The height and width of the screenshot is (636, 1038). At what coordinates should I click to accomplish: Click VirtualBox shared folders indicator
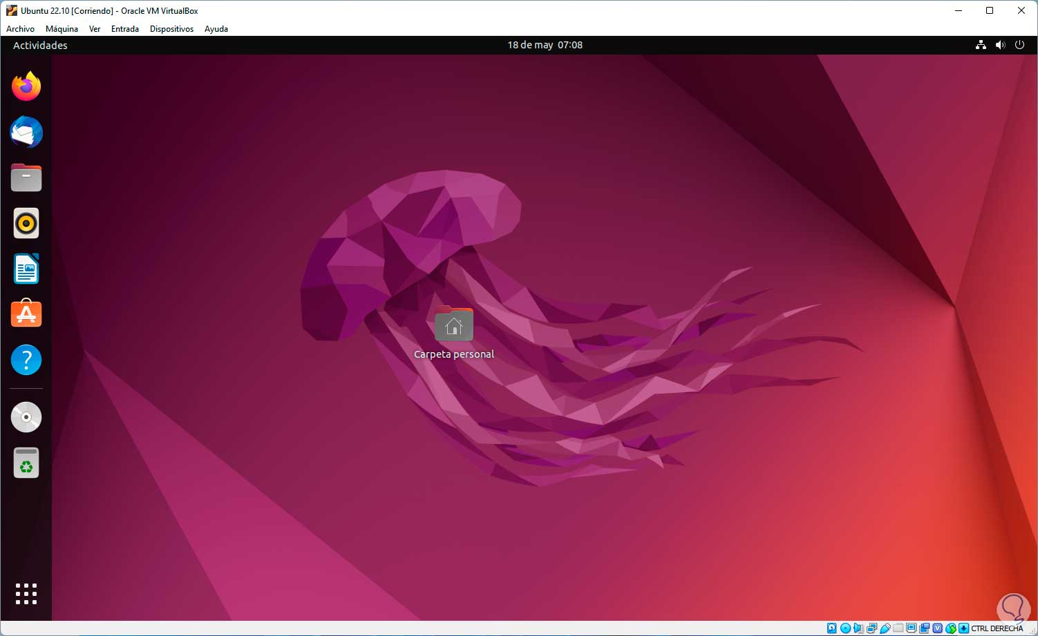[x=898, y=628]
